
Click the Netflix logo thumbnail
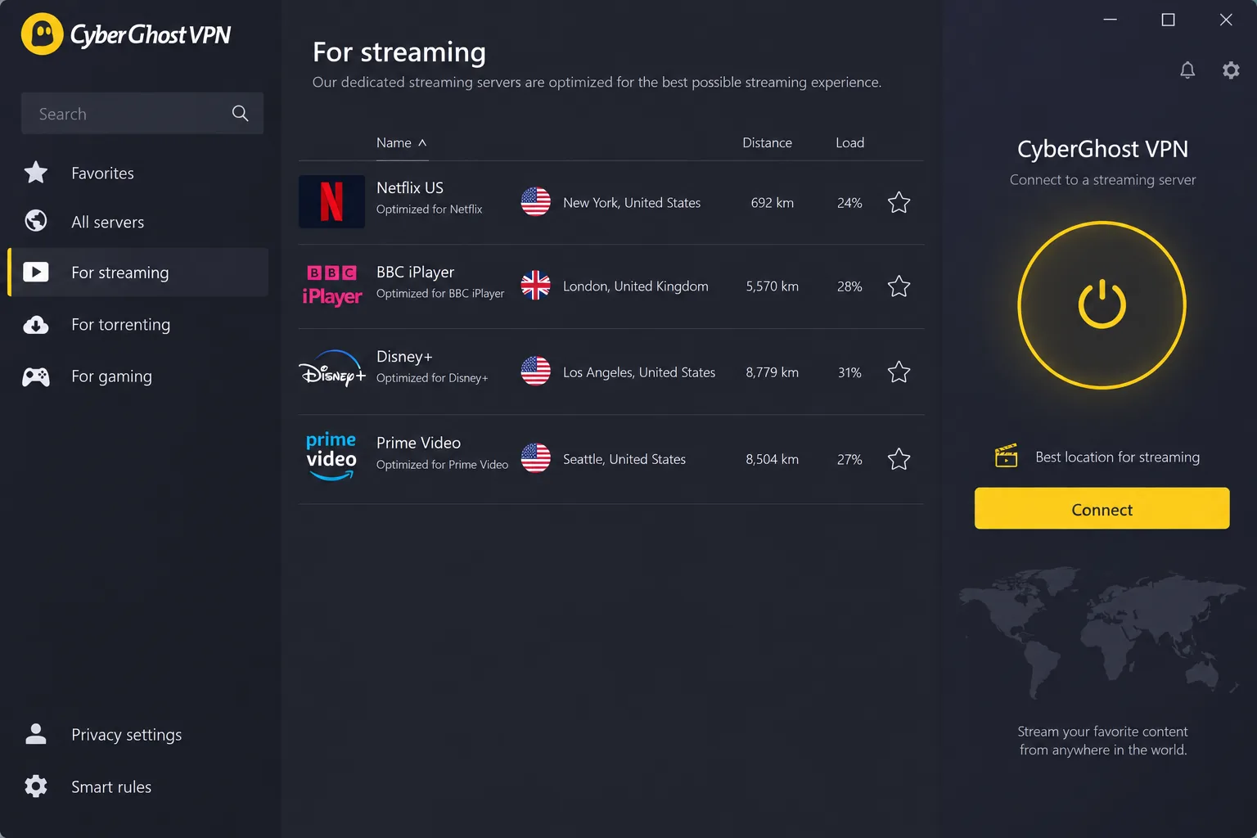point(331,202)
